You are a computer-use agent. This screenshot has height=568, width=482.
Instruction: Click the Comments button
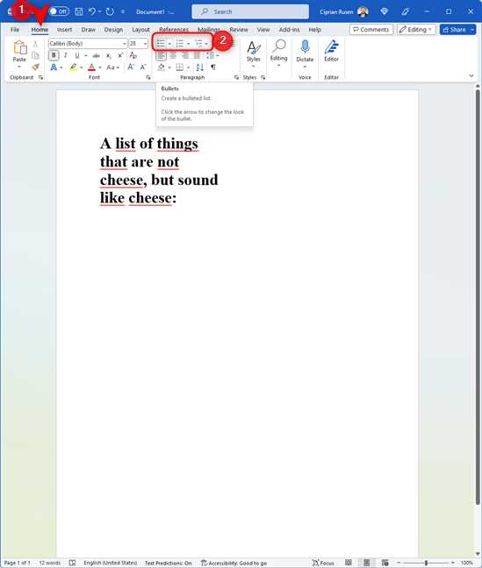(x=371, y=29)
